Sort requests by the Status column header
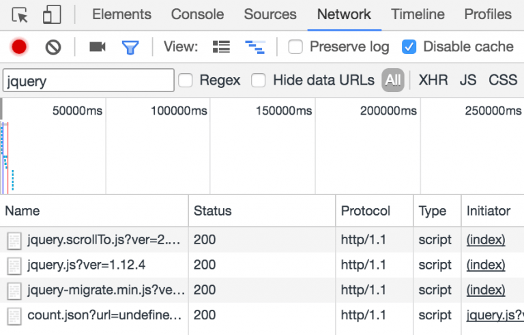This screenshot has width=524, height=335. click(x=213, y=211)
